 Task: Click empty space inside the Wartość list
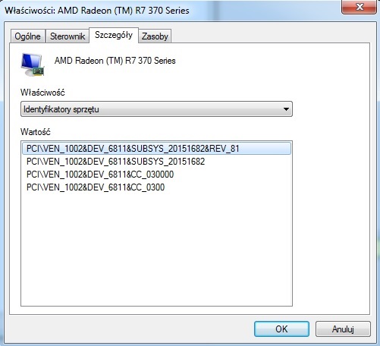156,248
